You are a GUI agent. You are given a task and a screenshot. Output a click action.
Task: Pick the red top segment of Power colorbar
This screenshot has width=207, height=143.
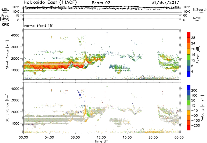pos(189,35)
